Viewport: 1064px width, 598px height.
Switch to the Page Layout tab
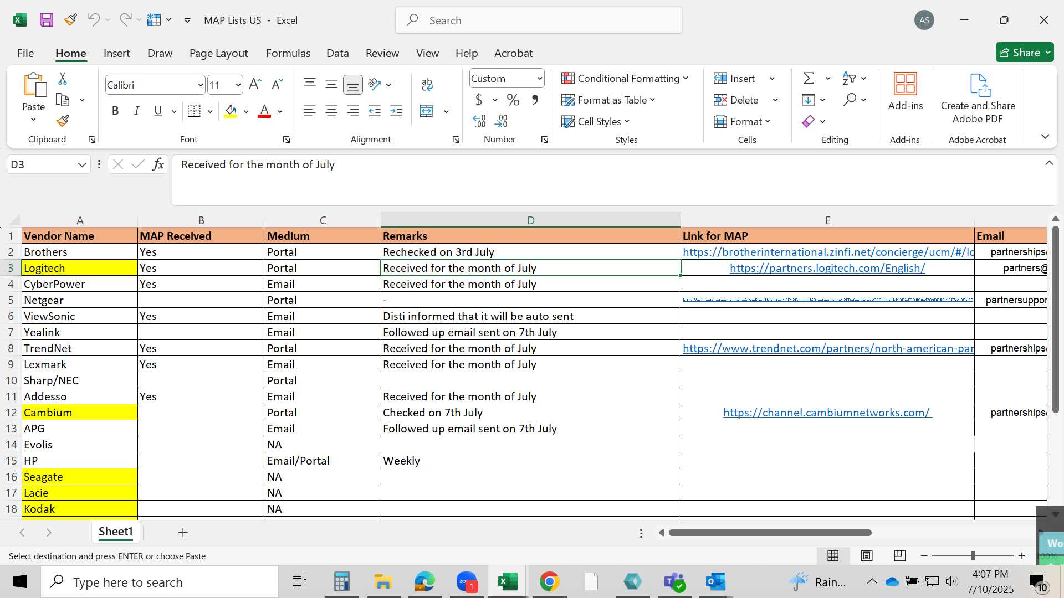[218, 53]
